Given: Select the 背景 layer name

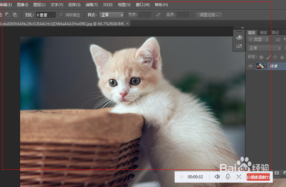Looking at the screenshot, I should pos(274,66).
